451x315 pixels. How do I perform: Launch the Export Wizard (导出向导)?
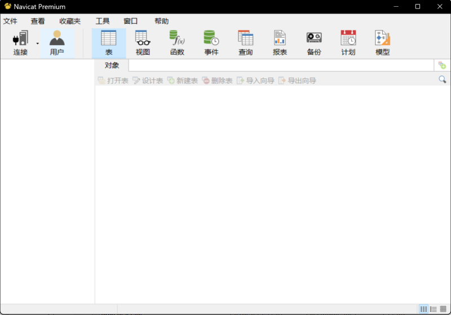pos(297,81)
